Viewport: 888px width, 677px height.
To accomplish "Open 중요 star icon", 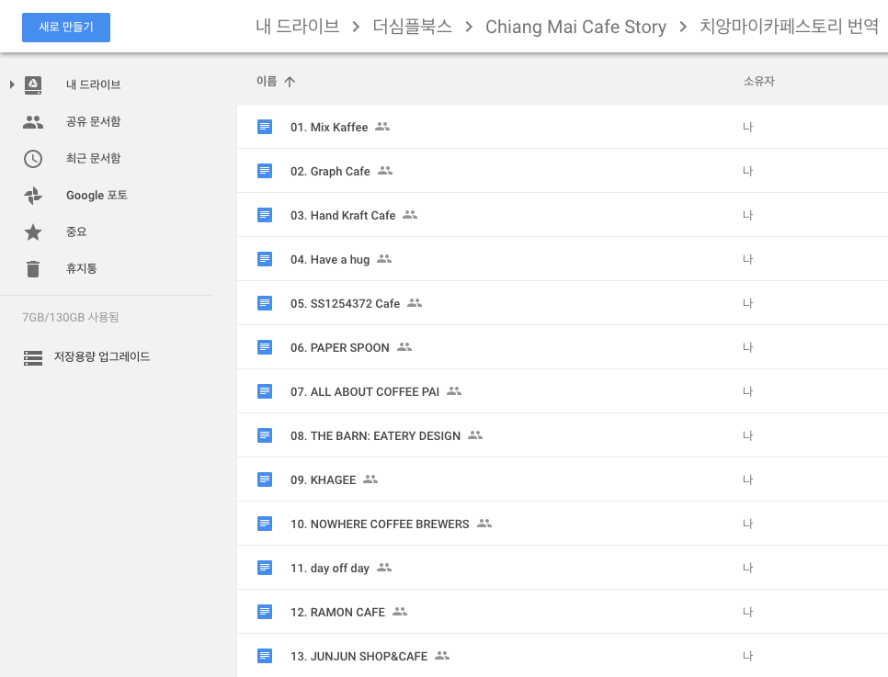I will (33, 232).
